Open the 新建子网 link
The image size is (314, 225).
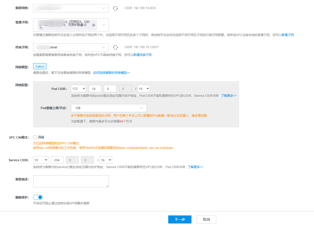(x=287, y=35)
